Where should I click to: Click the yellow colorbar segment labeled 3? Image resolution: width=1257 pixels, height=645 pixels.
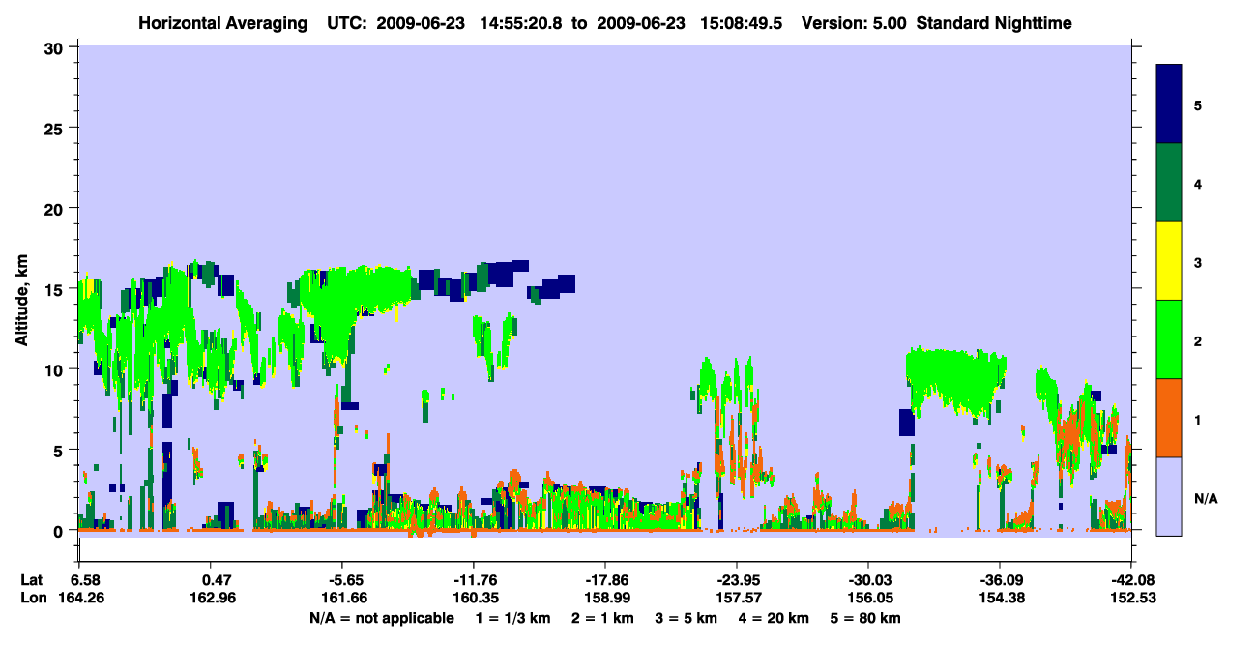click(x=1169, y=261)
